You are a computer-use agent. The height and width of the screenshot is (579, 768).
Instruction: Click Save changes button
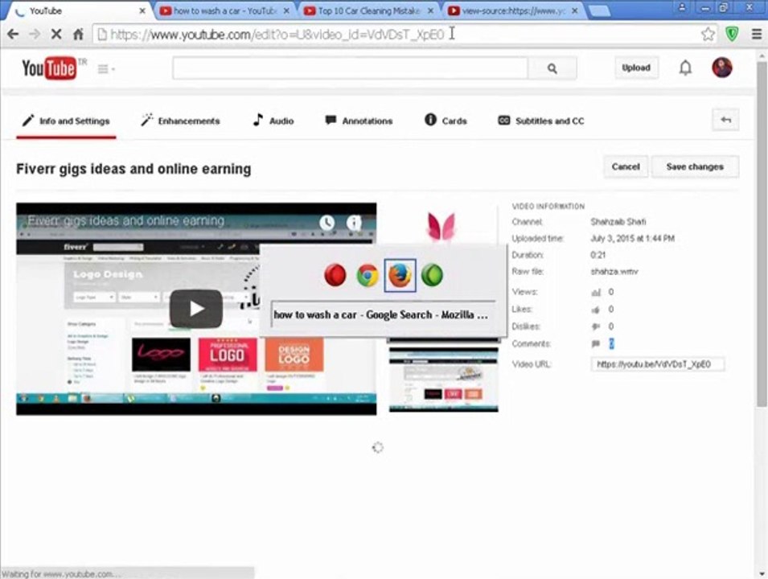(x=695, y=166)
